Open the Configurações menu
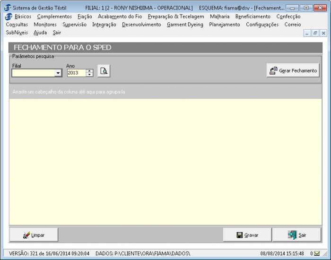 [x=262, y=25]
